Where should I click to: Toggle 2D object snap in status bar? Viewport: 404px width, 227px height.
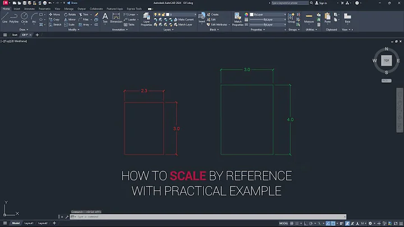point(333,224)
